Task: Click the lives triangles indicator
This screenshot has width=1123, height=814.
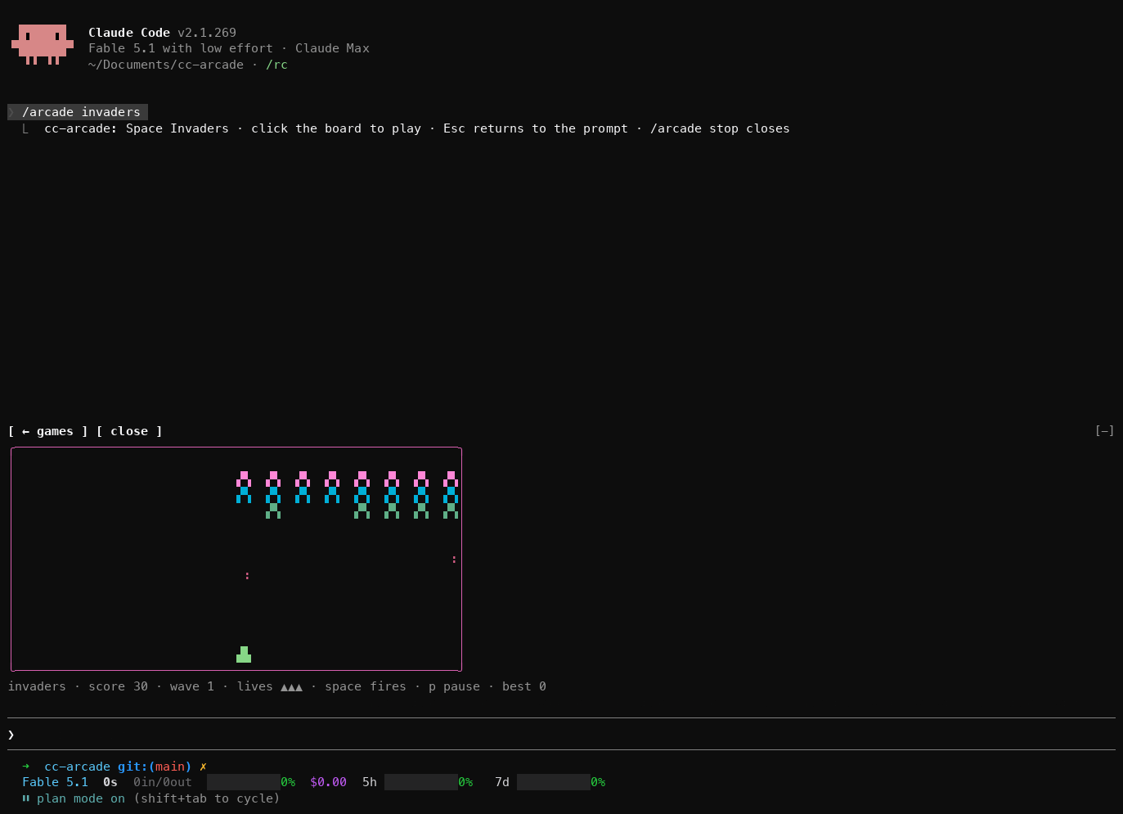Action: [291, 687]
